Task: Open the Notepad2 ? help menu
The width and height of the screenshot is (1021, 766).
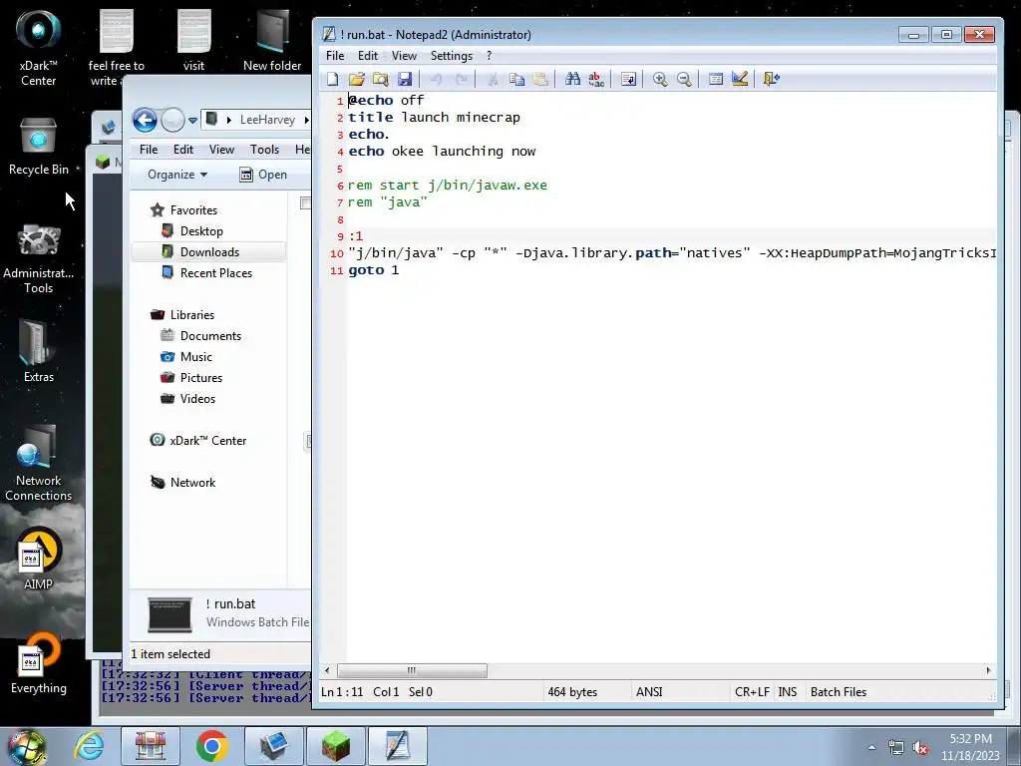Action: coord(489,56)
